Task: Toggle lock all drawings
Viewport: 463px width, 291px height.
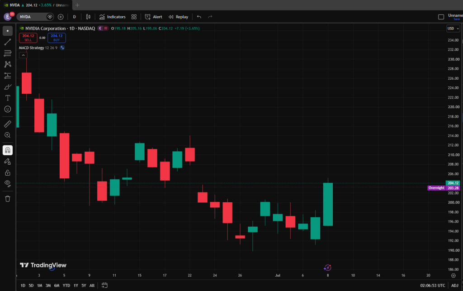Action: tap(8, 172)
